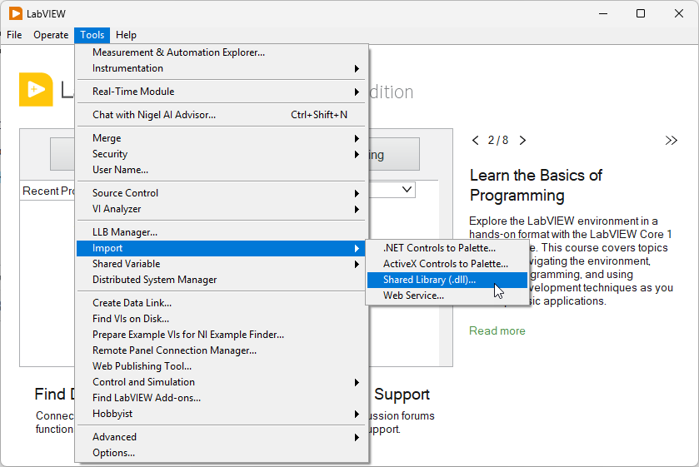699x467 pixels.
Task: Open the dropdown above the recent list
Action: click(407, 190)
